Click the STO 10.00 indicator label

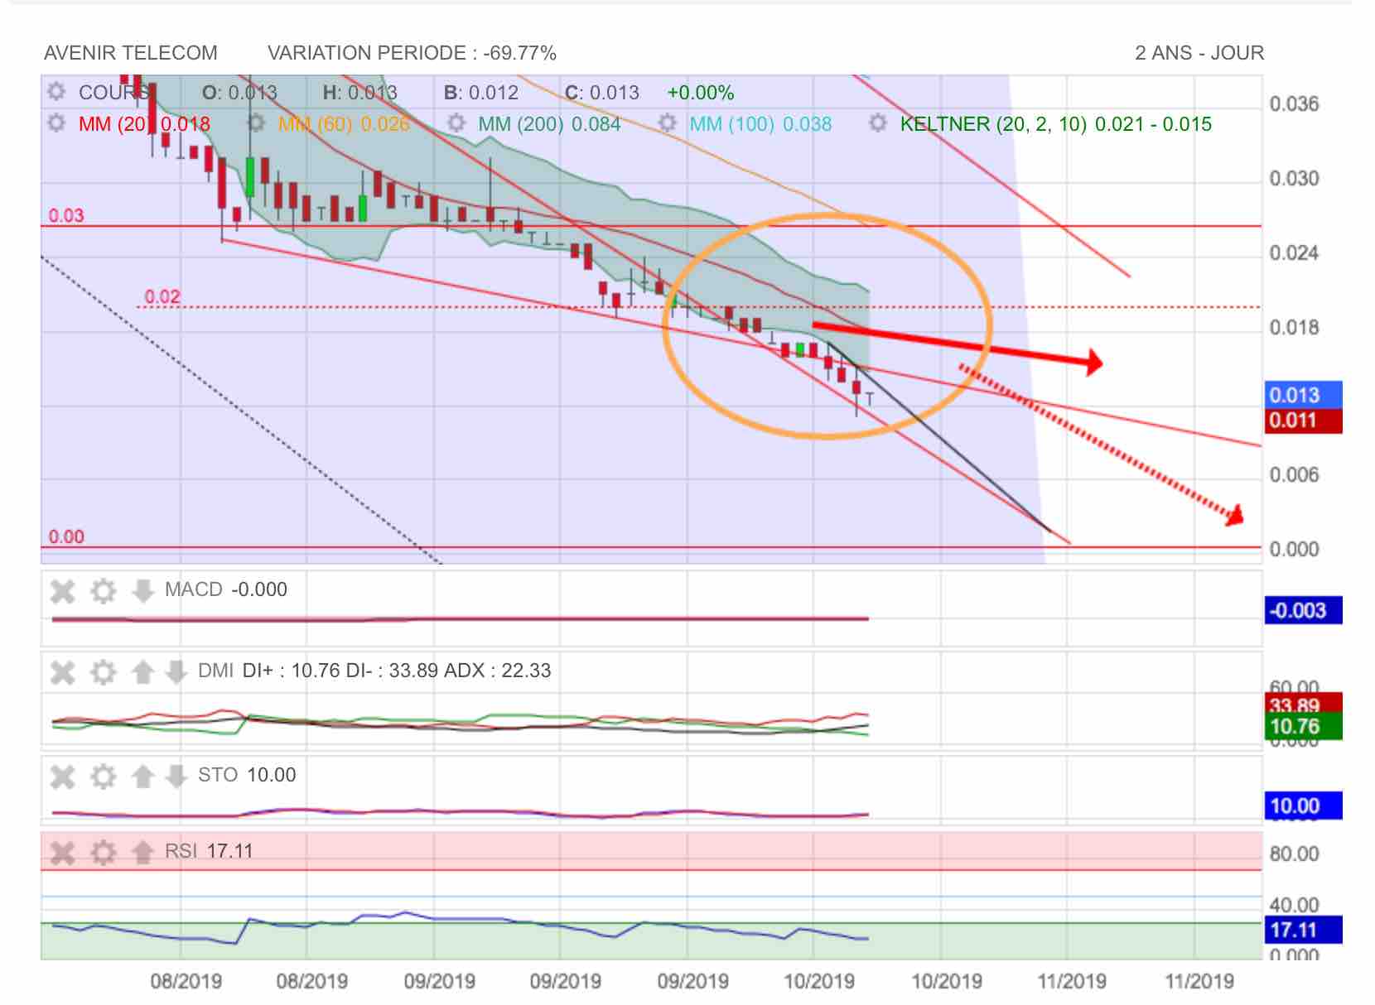tap(247, 775)
